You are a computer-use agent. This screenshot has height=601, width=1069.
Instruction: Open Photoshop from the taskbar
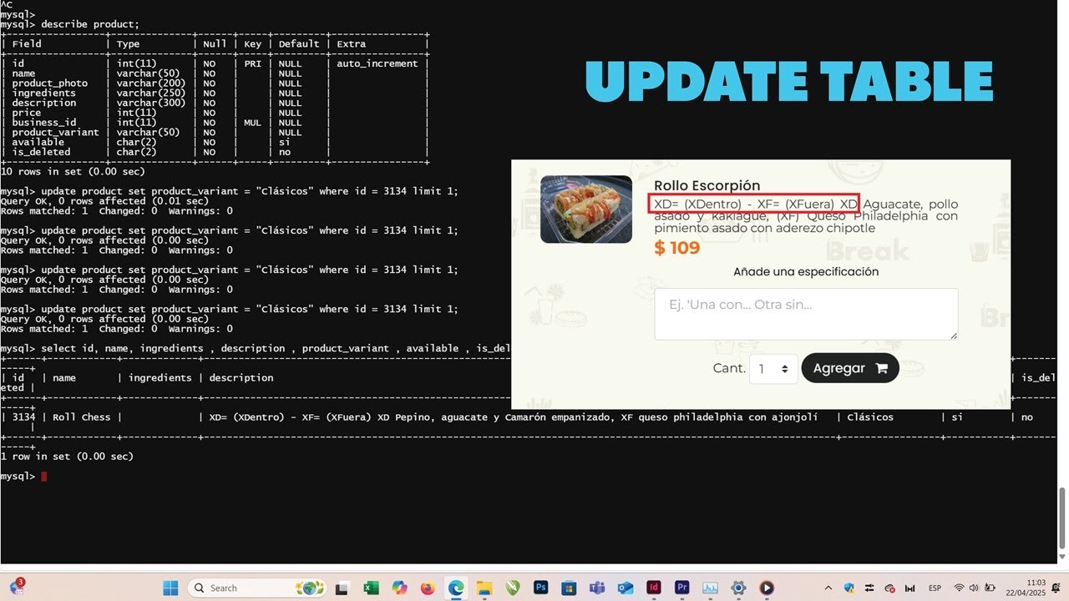click(540, 588)
